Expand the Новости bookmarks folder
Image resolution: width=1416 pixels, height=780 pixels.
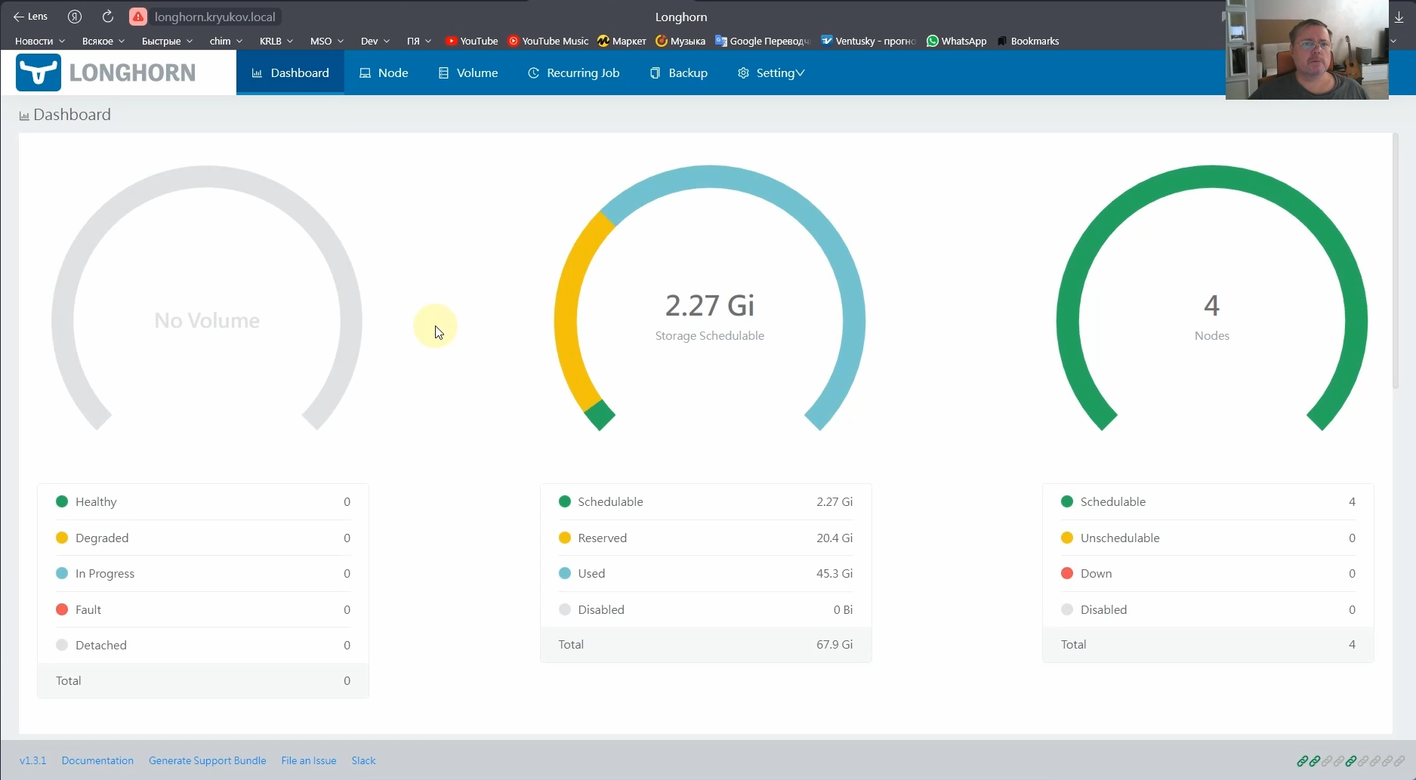point(40,41)
